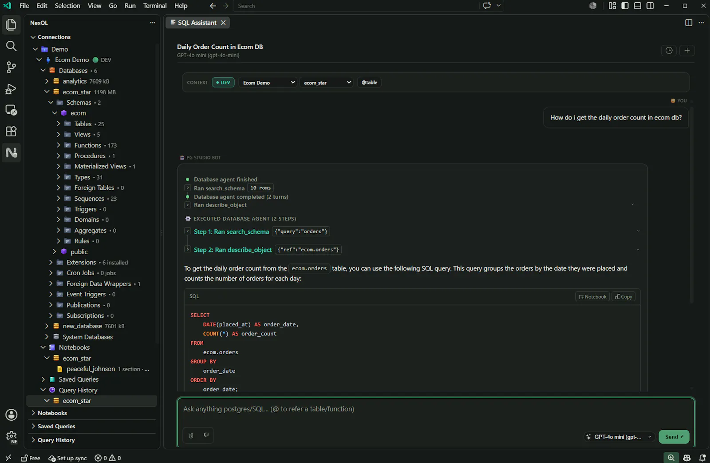Open Extensions view in activity bar
The width and height of the screenshot is (710, 463).
(11, 131)
